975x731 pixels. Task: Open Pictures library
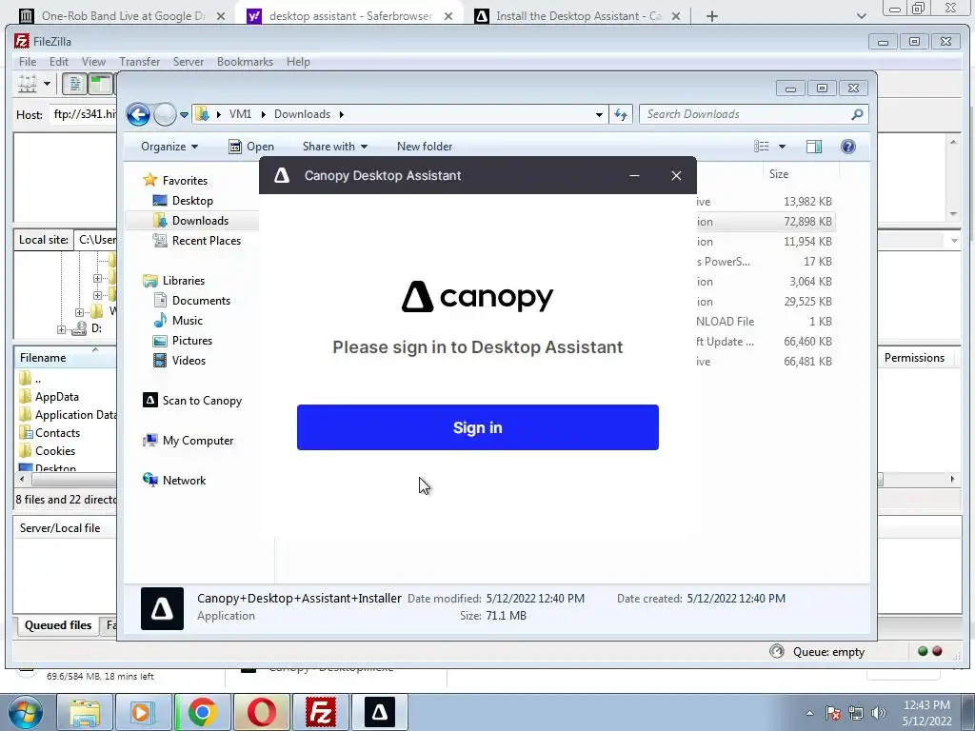click(183, 341)
